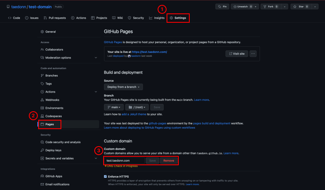The height and width of the screenshot is (190, 325).
Task: Open the Unwatch dropdown caret
Action: (x=256, y=6)
